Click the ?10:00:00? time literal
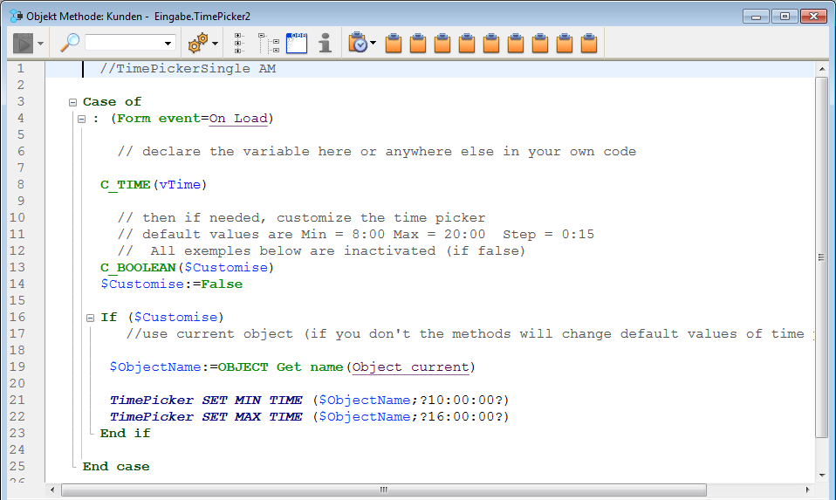Viewport: 836px width, 500px height. (x=461, y=401)
